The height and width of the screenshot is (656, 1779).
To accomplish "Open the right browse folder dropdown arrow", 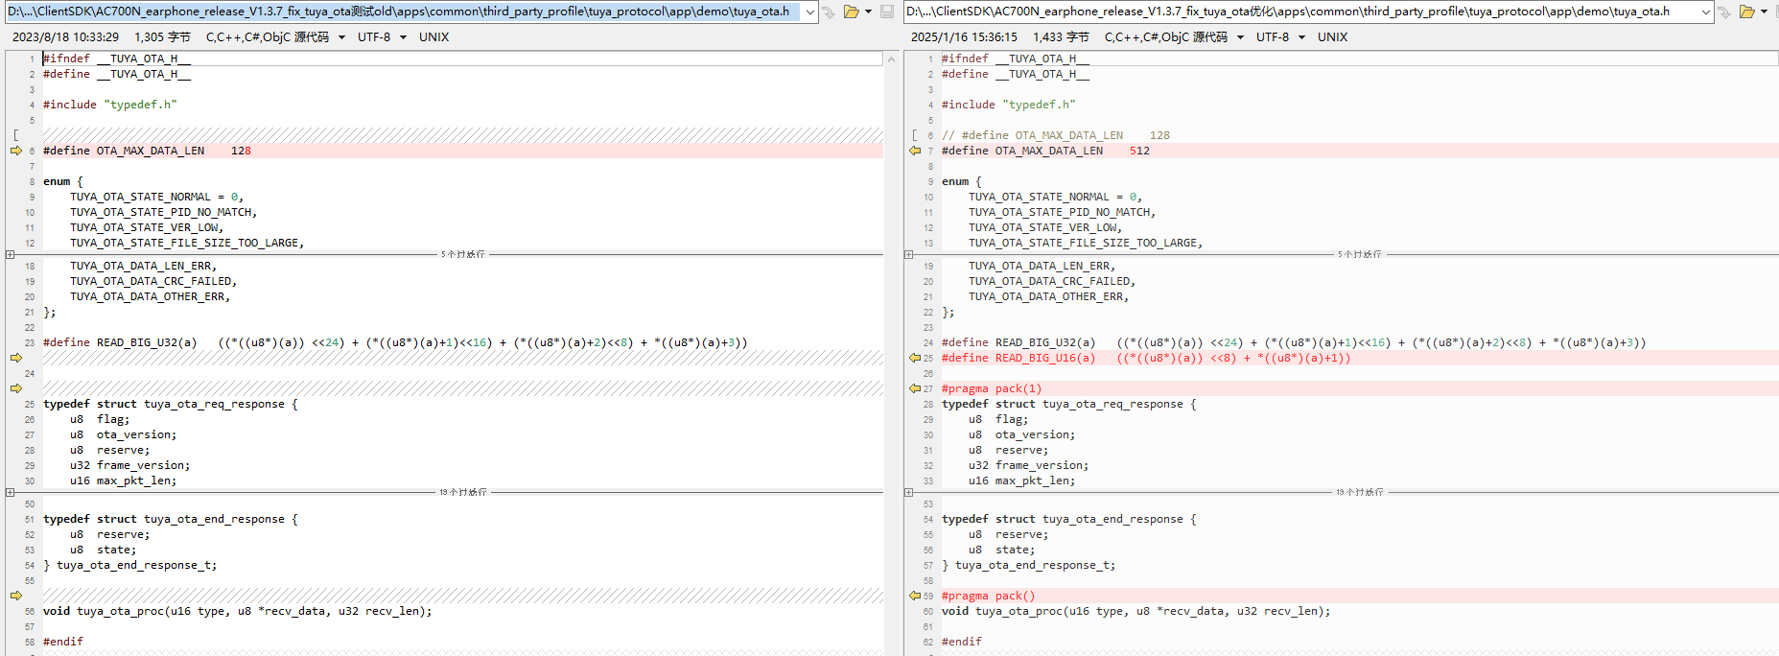I will pyautogui.click(x=1764, y=12).
